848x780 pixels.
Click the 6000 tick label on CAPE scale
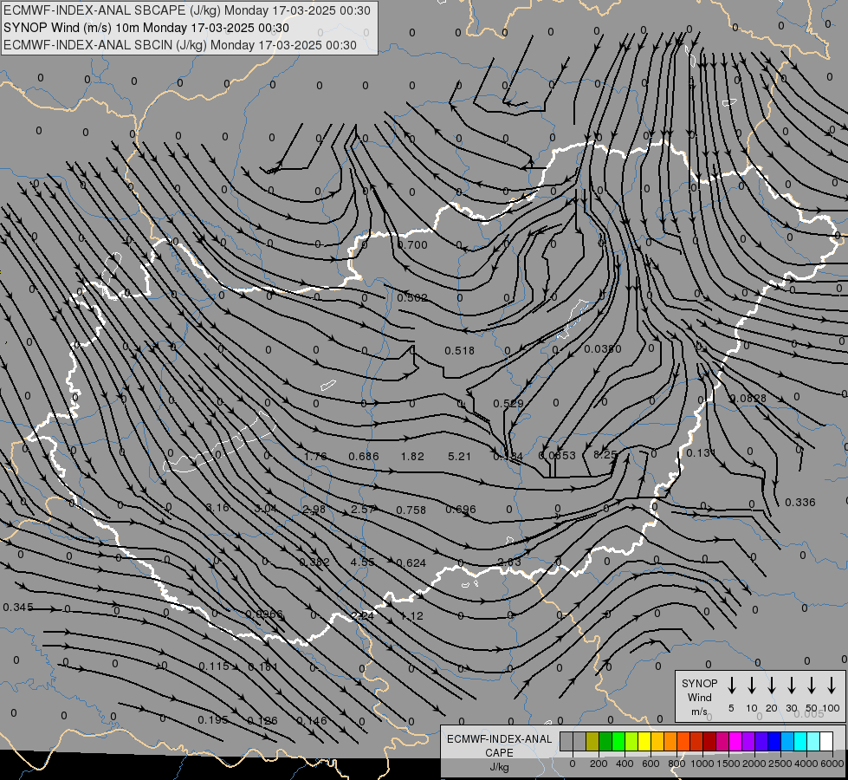coord(832,764)
